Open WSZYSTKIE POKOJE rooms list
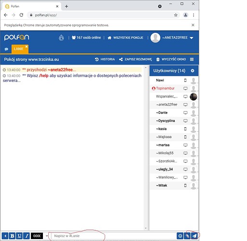The image size is (247, 241). click(125, 38)
